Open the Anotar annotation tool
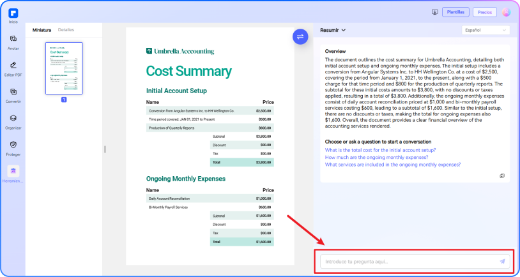520x277 pixels. (x=13, y=41)
